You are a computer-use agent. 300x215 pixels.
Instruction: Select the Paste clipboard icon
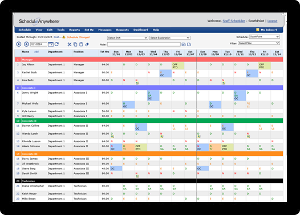[x=81, y=44]
